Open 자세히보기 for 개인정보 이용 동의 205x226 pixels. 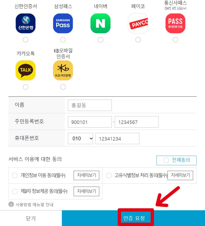[x=87, y=175]
